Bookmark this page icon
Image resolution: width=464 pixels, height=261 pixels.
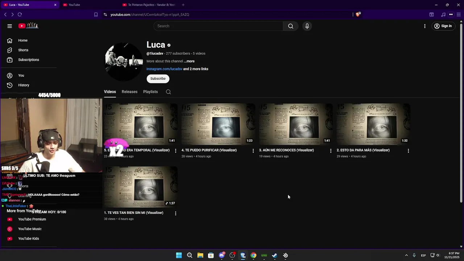(96, 14)
